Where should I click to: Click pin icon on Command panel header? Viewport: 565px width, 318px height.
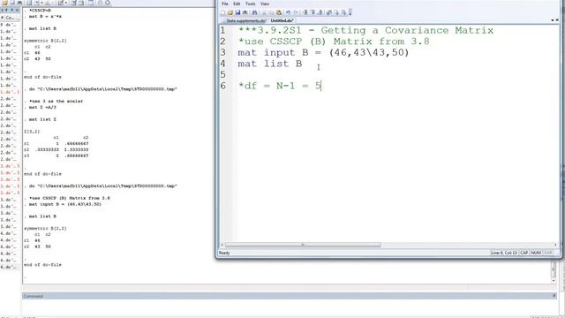(554, 296)
